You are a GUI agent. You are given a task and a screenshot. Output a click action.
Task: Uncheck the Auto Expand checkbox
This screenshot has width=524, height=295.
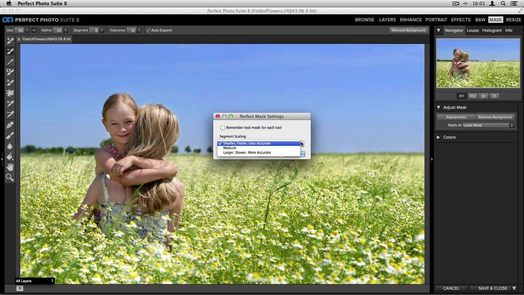pyautogui.click(x=148, y=30)
